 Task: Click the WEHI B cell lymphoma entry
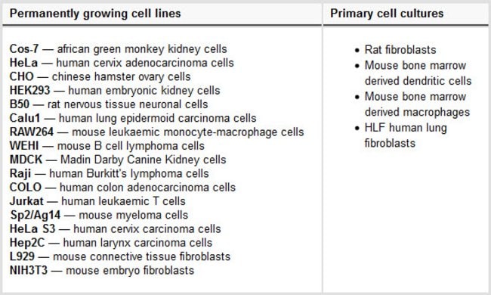tap(107, 146)
